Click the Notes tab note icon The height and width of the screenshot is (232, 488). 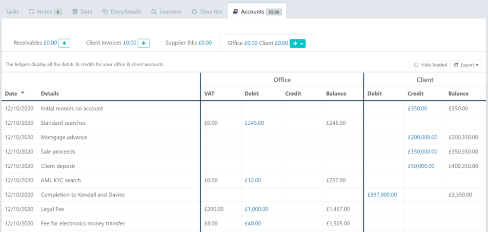pyautogui.click(x=32, y=12)
